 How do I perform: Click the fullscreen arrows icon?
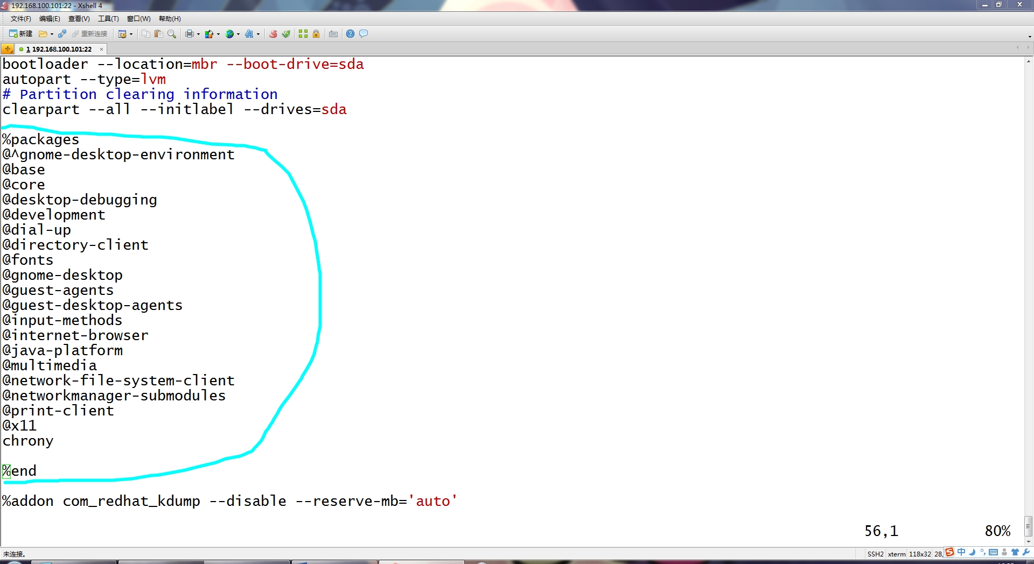point(303,34)
